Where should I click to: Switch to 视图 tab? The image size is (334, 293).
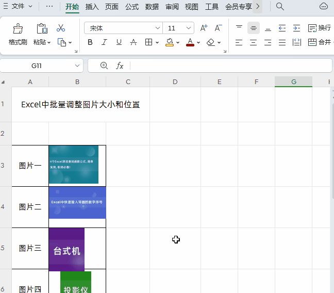(x=192, y=7)
